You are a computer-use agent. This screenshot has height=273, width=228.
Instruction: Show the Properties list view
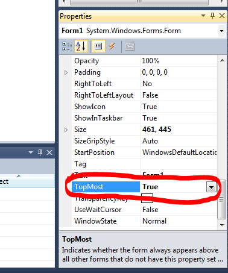point(98,46)
